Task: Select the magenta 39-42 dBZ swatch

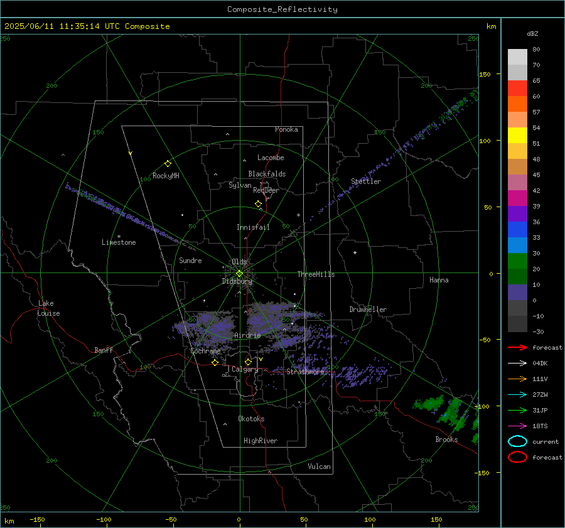Action: coord(517,198)
